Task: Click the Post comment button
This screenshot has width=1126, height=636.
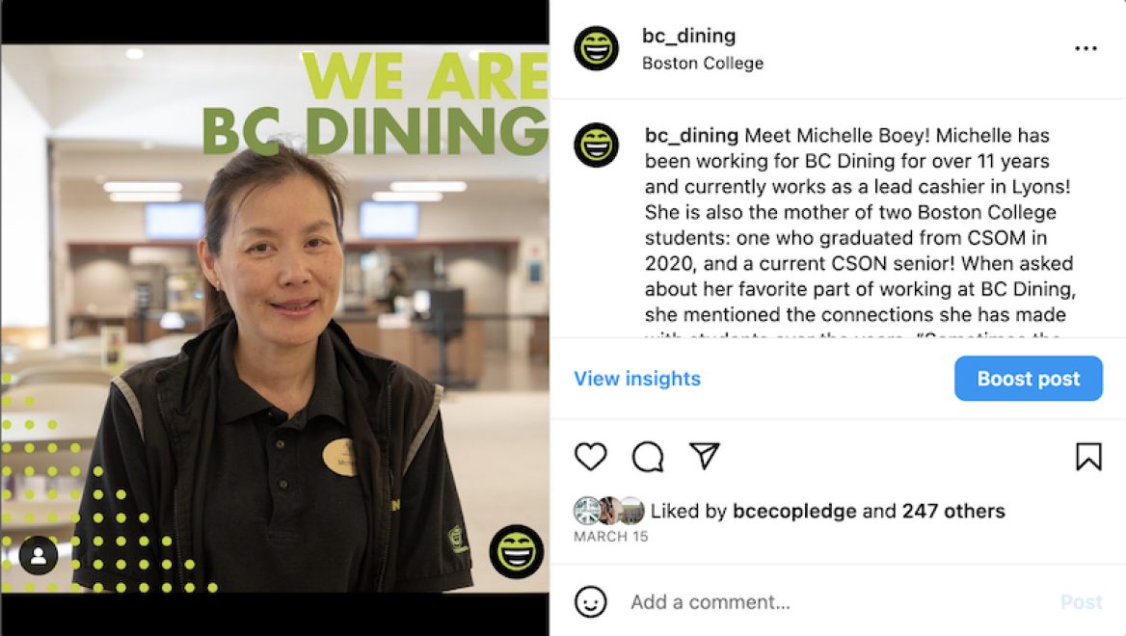Action: click(x=1081, y=601)
